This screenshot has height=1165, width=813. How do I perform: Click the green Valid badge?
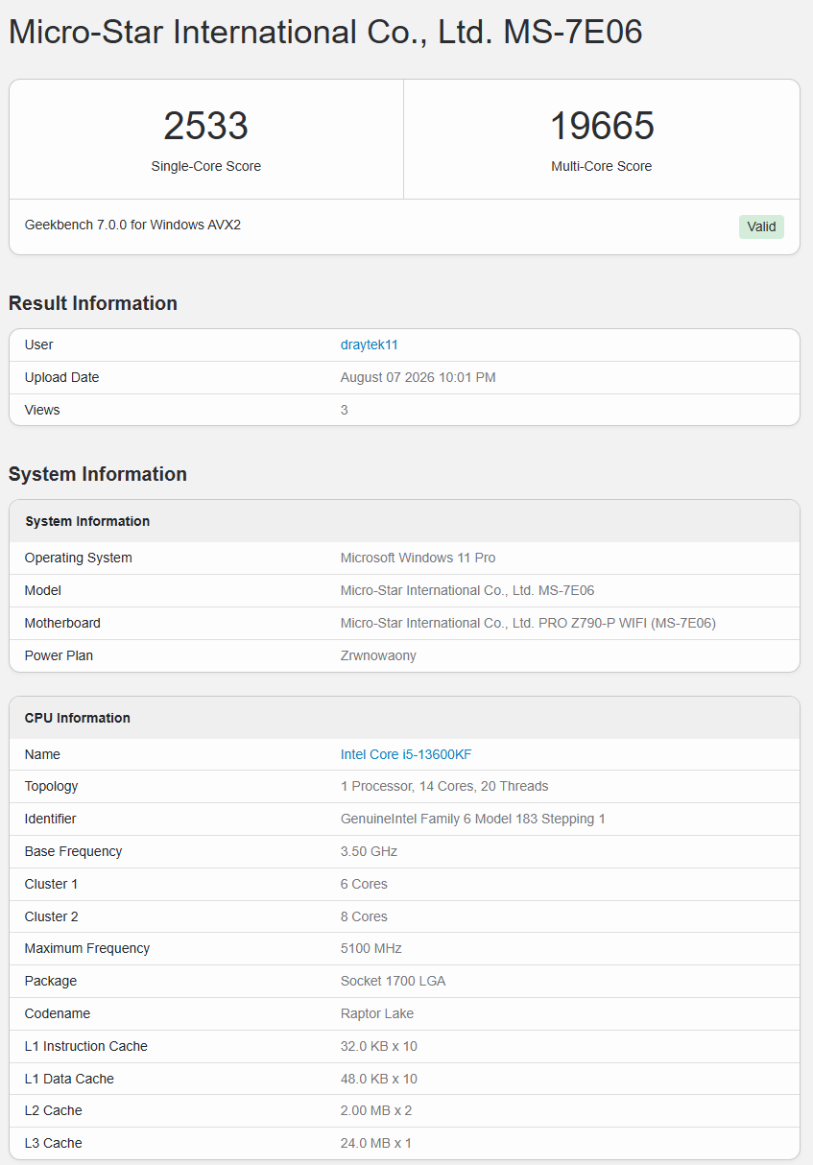pos(761,226)
